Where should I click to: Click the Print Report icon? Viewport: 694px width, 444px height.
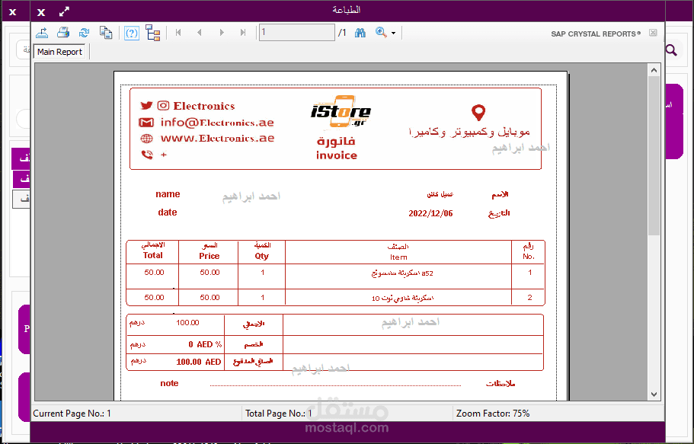63,33
